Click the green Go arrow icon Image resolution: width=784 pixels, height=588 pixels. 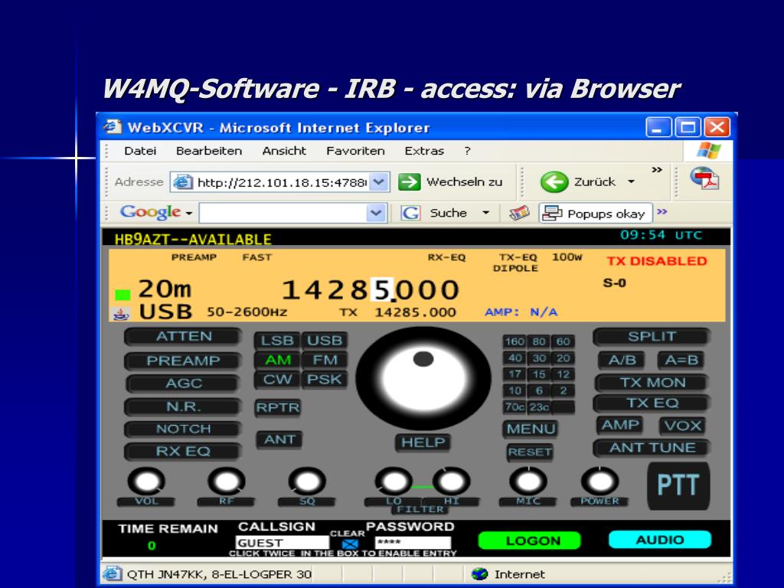coord(409,181)
